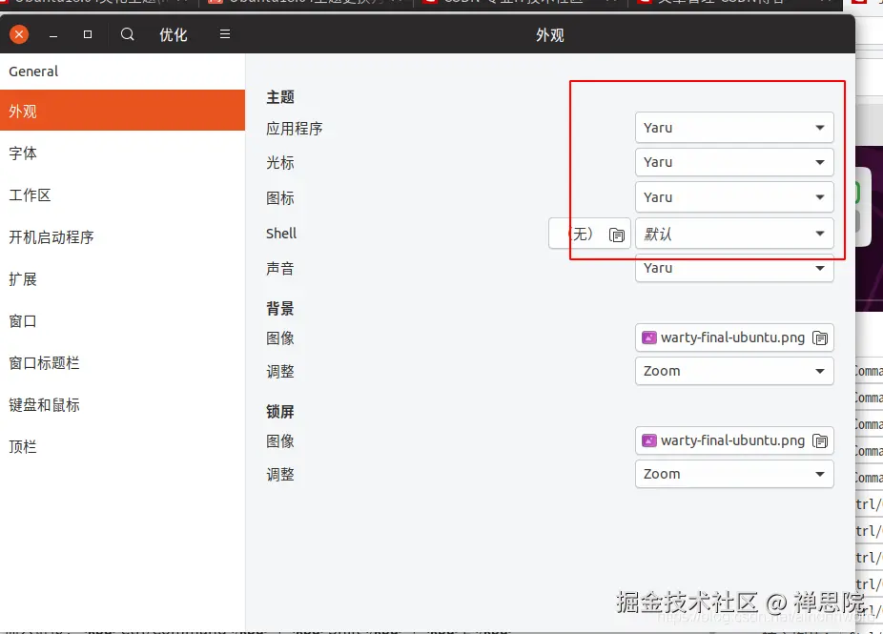Image resolution: width=883 pixels, height=634 pixels.
Task: Click copy icon beside lock screen image filename
Action: [x=821, y=440]
